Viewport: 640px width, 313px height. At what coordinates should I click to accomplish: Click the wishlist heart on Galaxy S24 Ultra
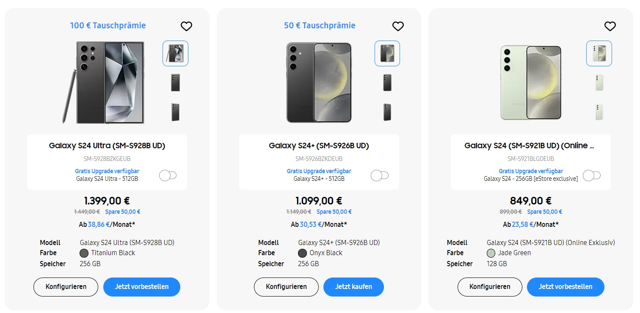click(x=186, y=26)
